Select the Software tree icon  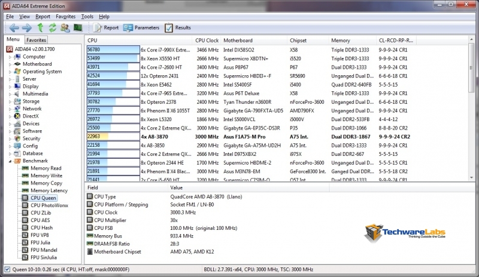17,131
